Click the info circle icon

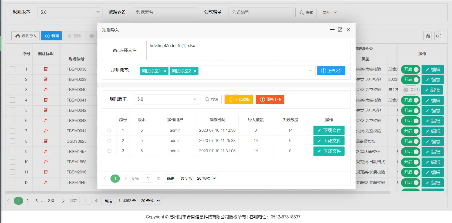[438, 36]
